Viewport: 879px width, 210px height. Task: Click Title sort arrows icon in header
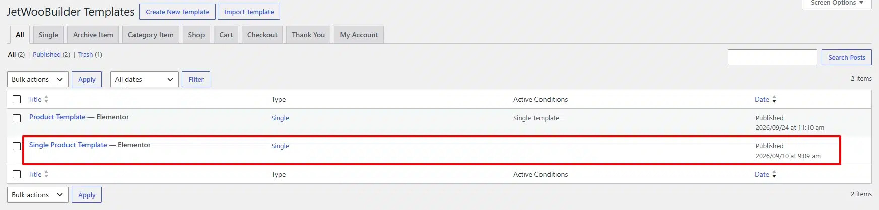(46, 99)
